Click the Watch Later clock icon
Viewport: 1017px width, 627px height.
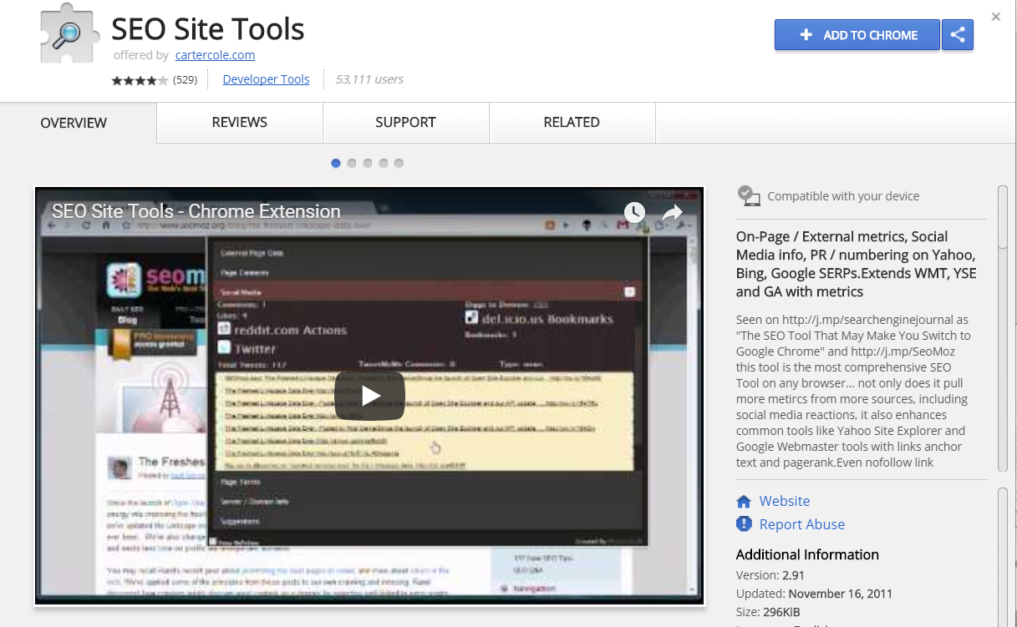click(x=634, y=212)
